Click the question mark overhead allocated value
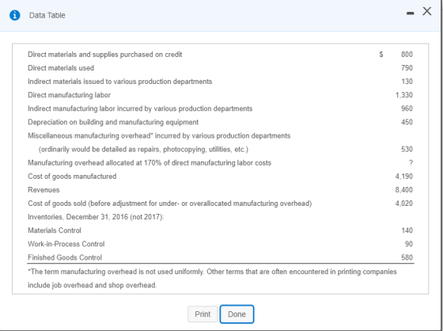This screenshot has width=443, height=331. (x=411, y=162)
